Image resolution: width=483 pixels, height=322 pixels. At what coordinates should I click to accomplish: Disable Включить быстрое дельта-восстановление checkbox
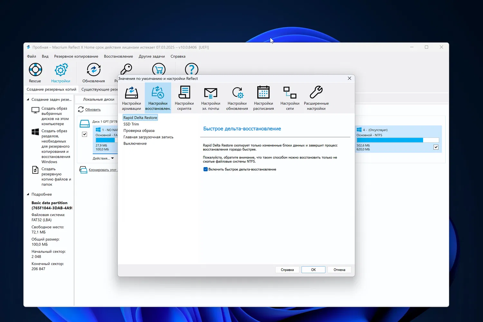click(x=205, y=169)
